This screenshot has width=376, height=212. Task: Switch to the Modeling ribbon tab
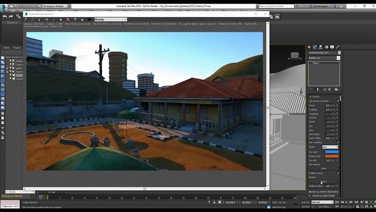click(12, 22)
